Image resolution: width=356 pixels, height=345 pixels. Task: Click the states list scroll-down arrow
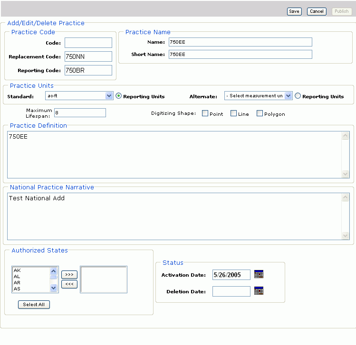(54, 288)
